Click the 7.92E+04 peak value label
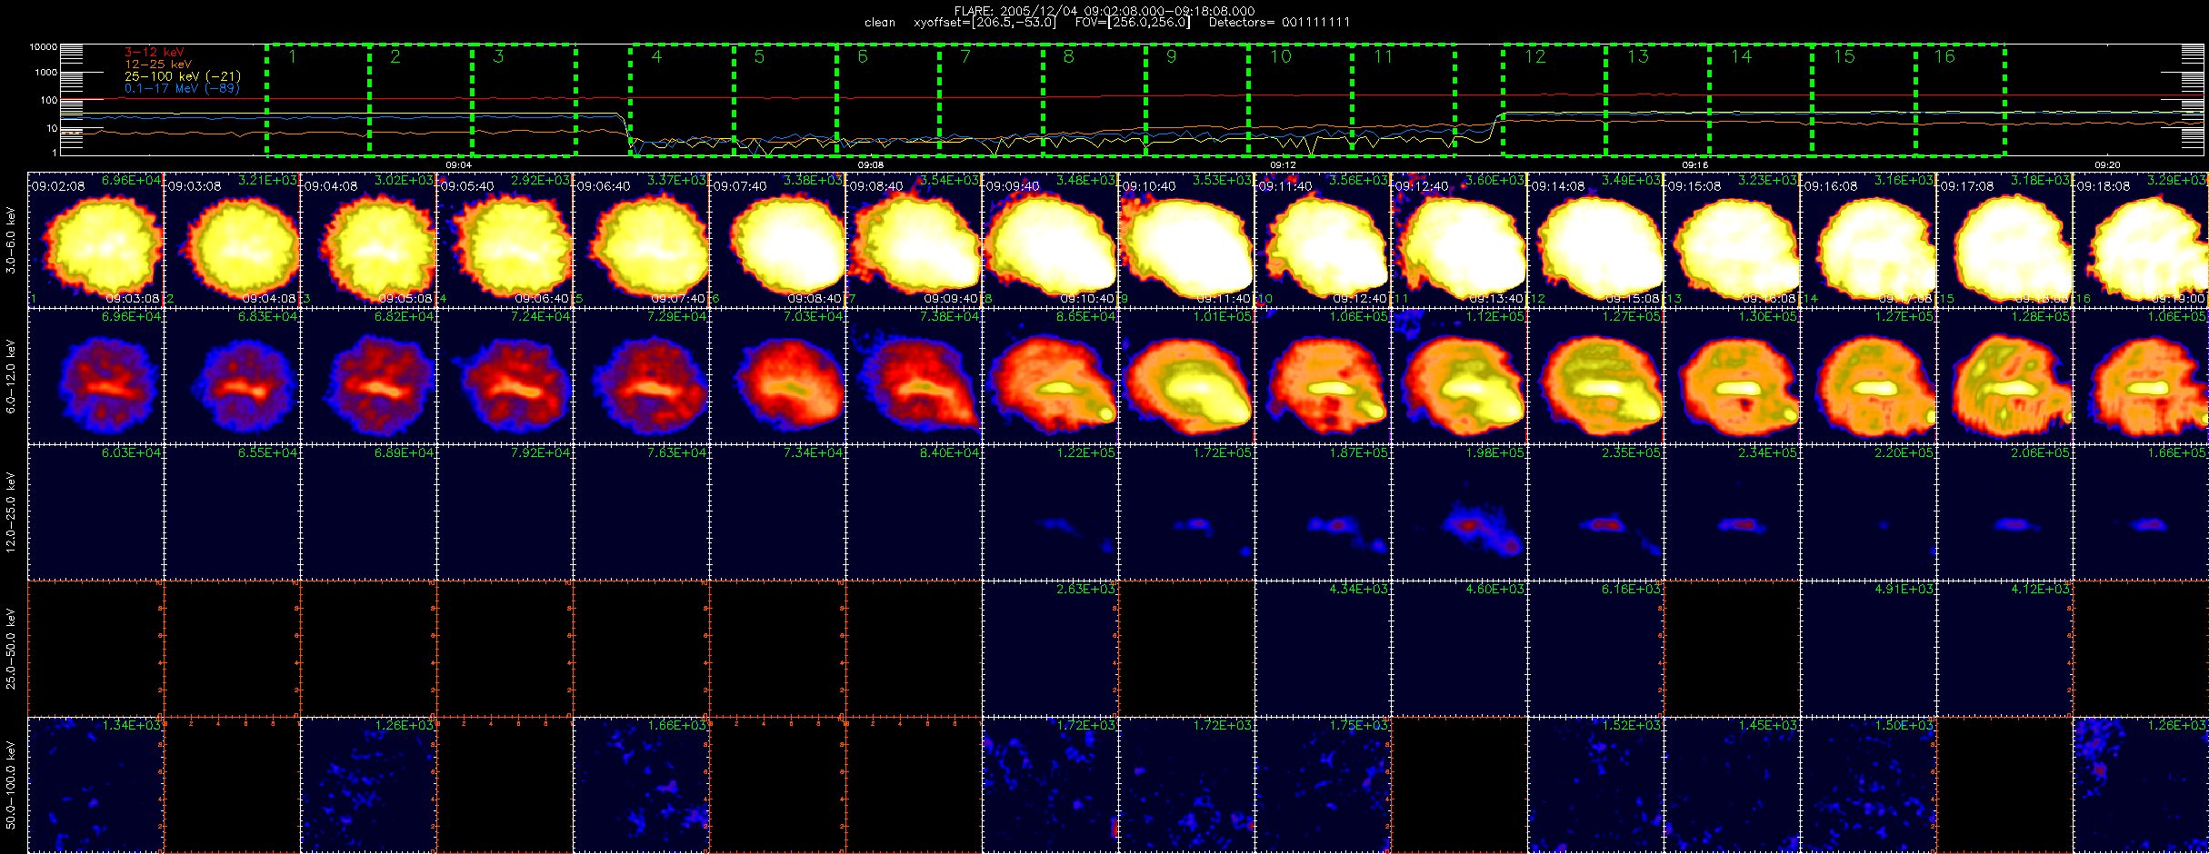This screenshot has width=2209, height=854. point(541,452)
